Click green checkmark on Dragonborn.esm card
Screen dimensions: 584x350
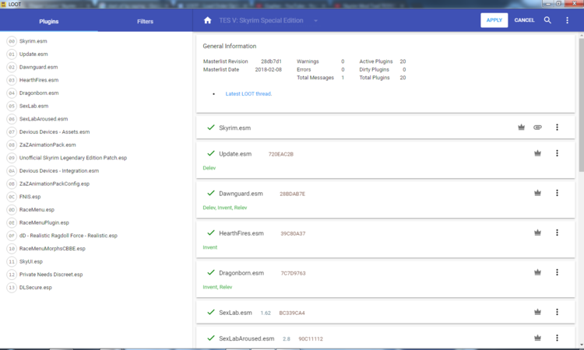coord(211,273)
